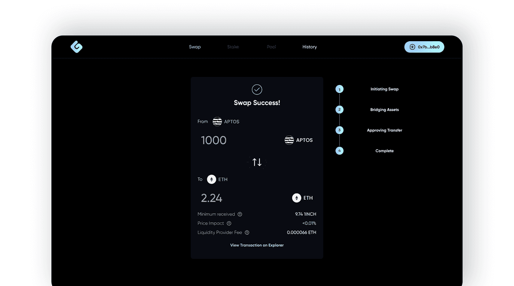Select the ETH token selector beside 2.24

point(302,198)
